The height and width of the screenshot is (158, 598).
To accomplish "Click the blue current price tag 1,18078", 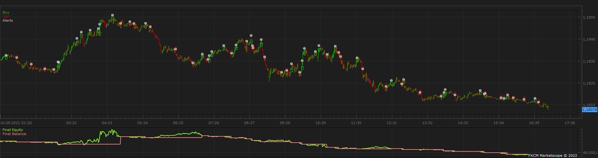I will (590, 110).
